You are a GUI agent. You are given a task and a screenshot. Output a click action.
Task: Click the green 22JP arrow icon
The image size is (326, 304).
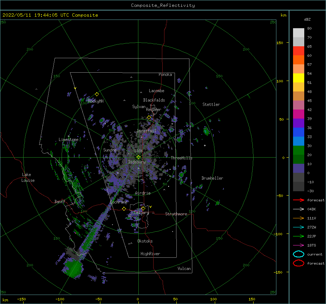tap(298, 236)
